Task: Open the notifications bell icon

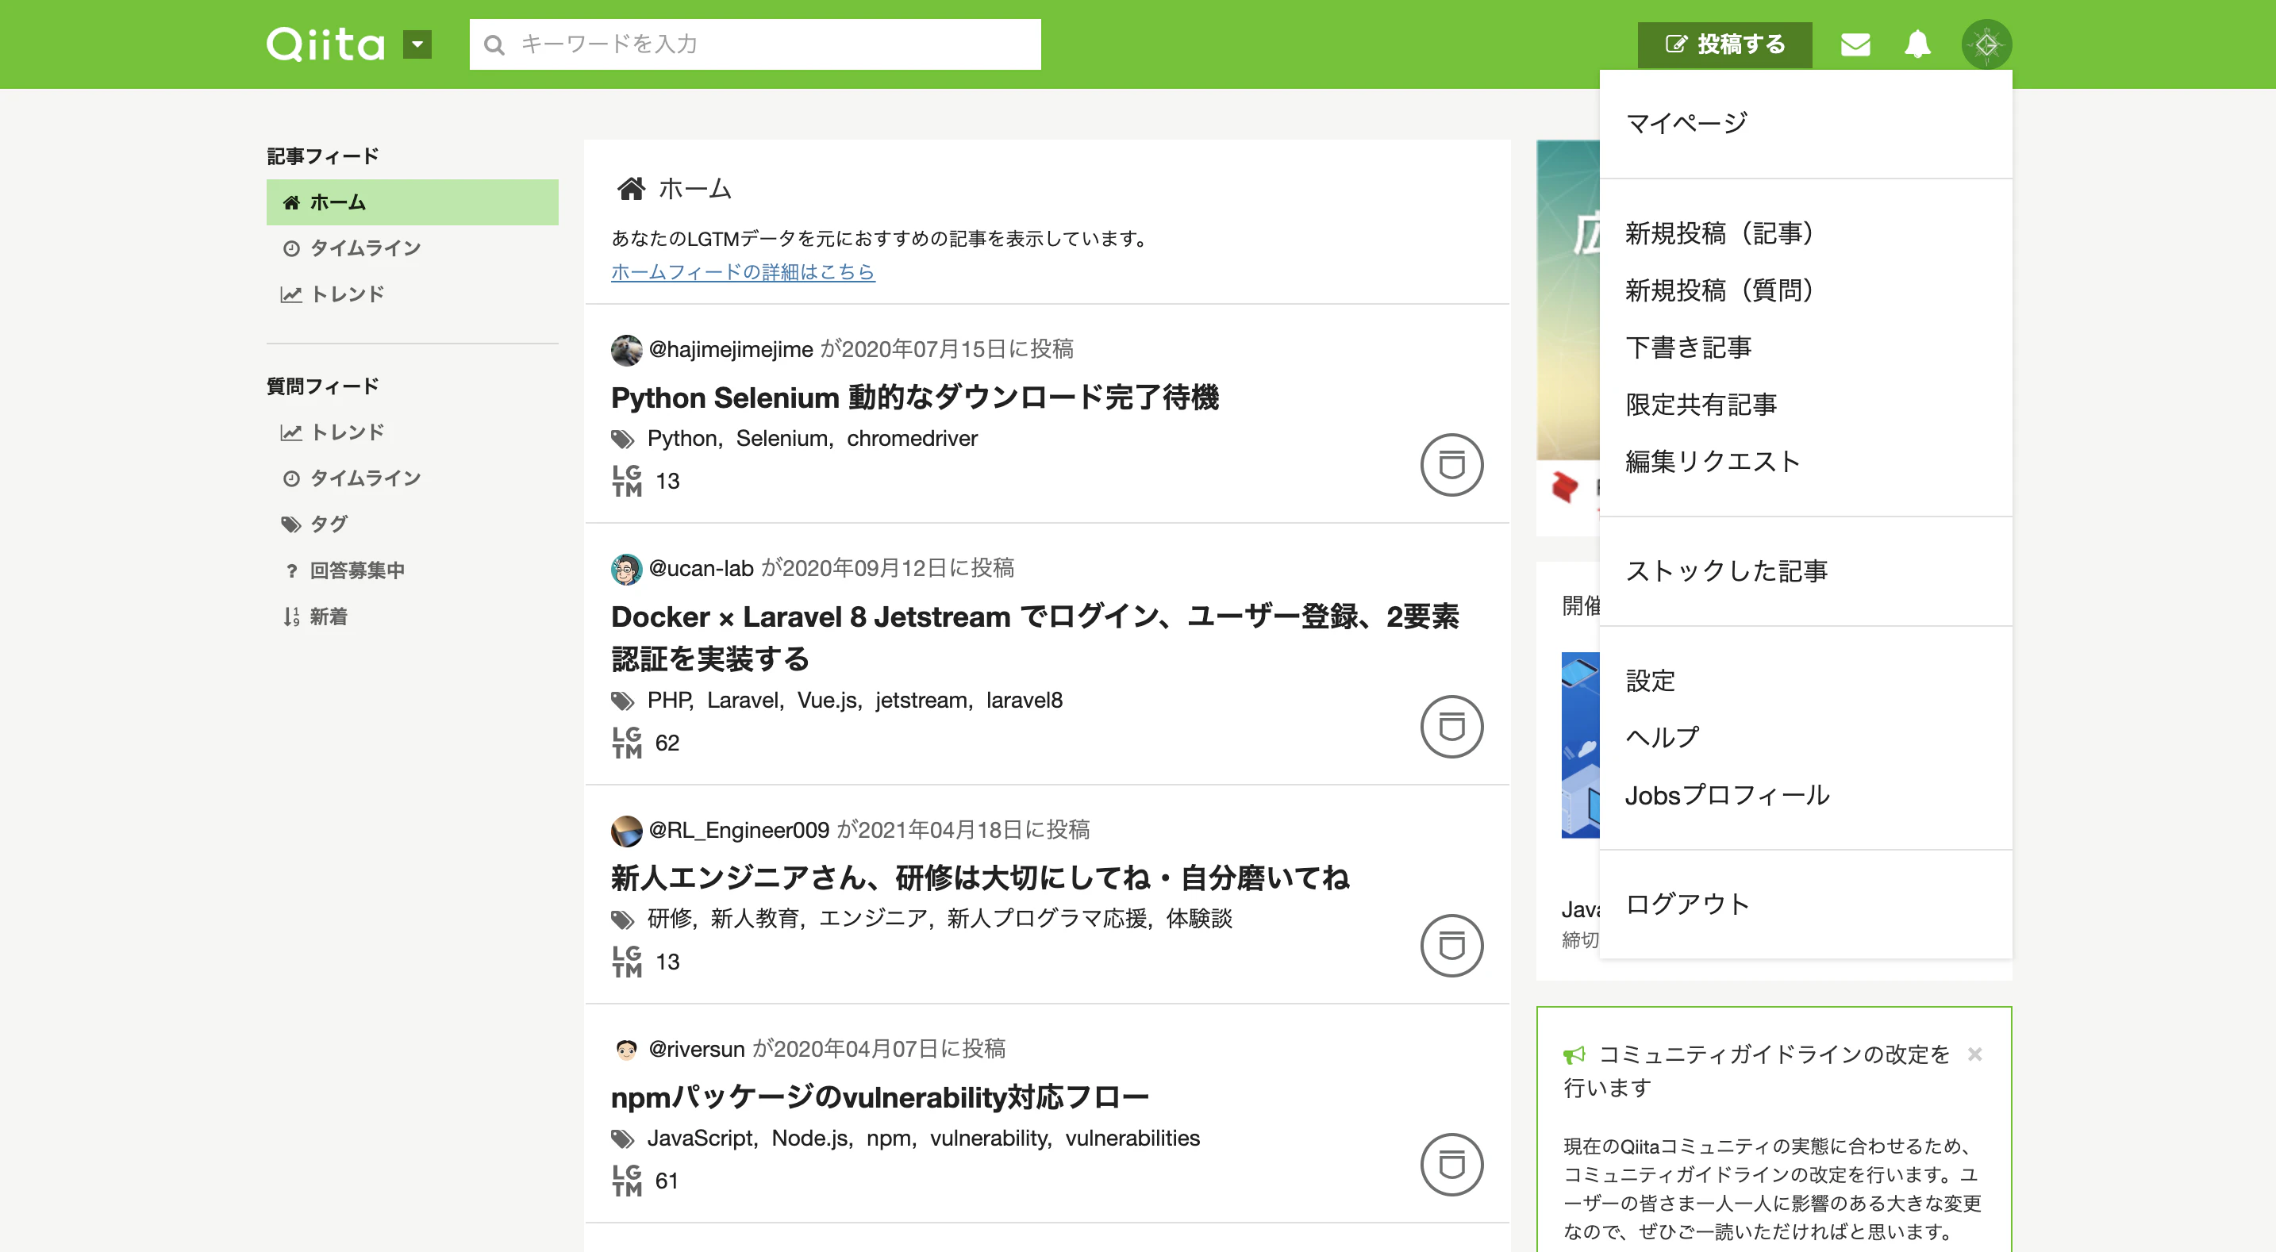Action: pos(1917,44)
